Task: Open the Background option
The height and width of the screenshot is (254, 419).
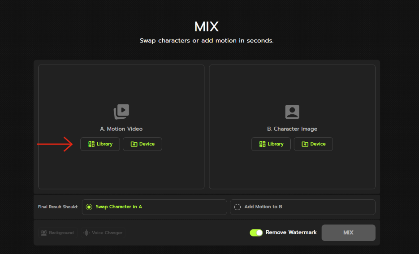Action: tap(58, 232)
